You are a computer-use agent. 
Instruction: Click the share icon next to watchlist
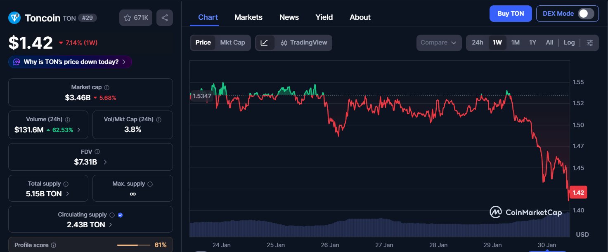[x=165, y=18]
